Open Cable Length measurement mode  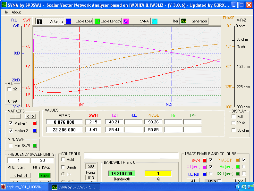(x=107, y=21)
